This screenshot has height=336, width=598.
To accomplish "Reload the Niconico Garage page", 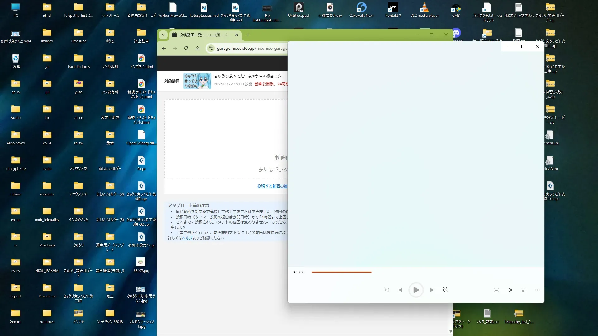I will tap(186, 48).
